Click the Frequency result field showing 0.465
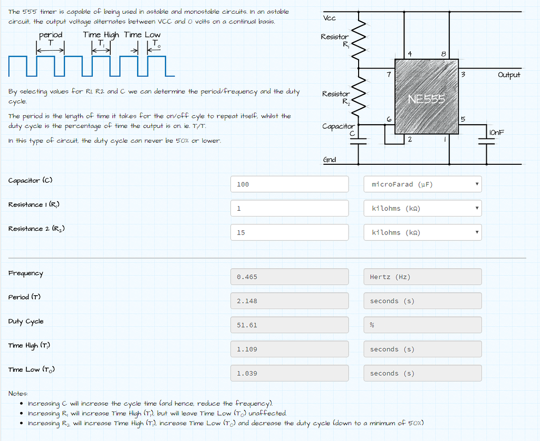 (289, 276)
